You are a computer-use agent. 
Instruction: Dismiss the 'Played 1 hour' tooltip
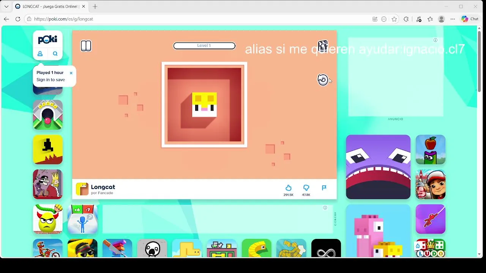coord(71,73)
